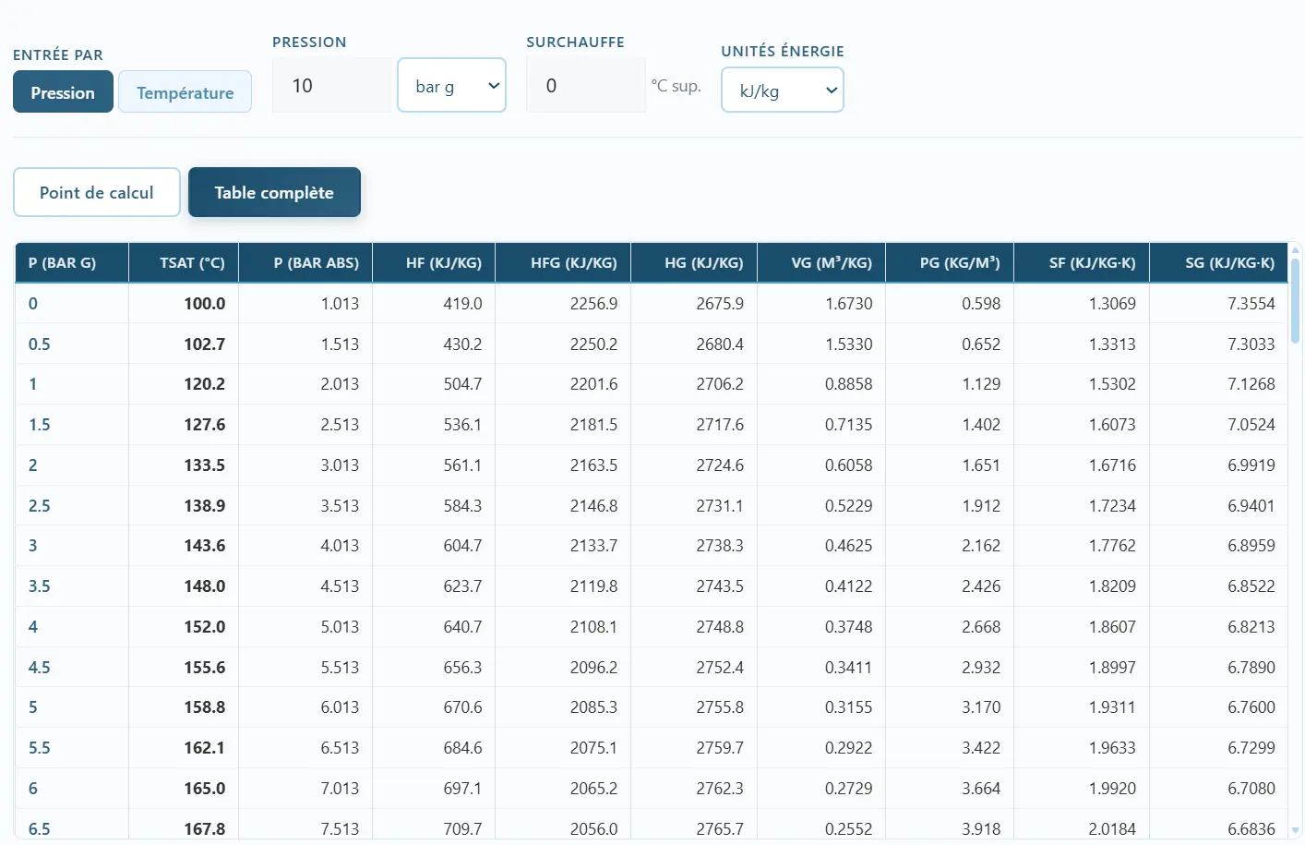Click the 165.0 saturation temperature cell
The image size is (1305, 845).
click(x=204, y=789)
